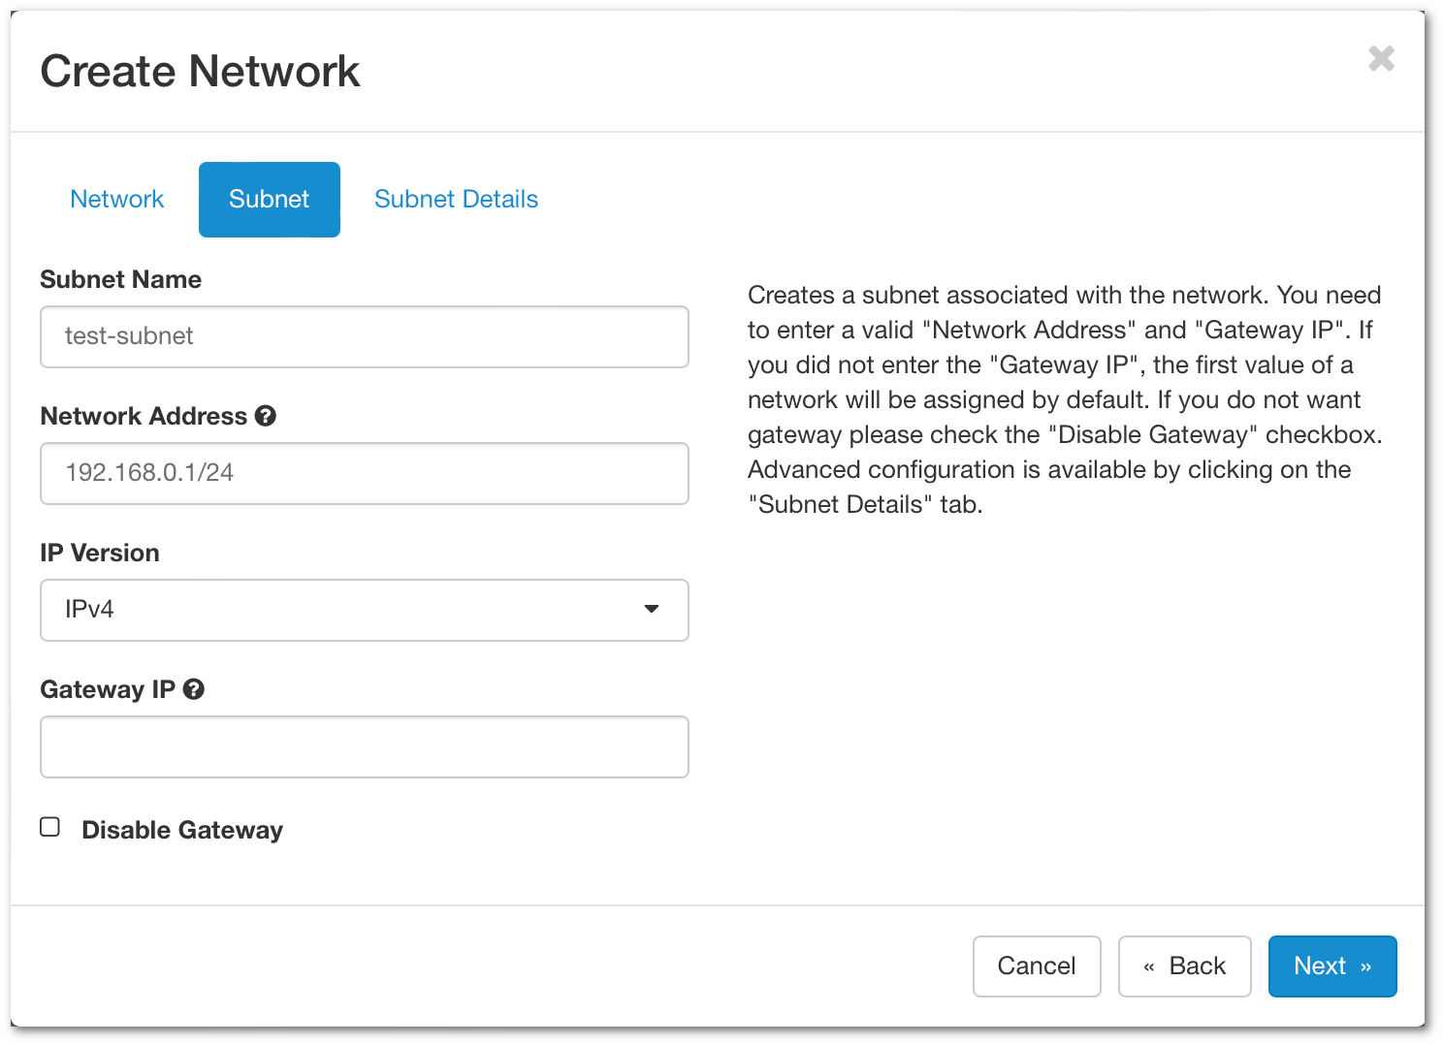
Task: Open the Subnet Details tab
Action: tap(456, 199)
